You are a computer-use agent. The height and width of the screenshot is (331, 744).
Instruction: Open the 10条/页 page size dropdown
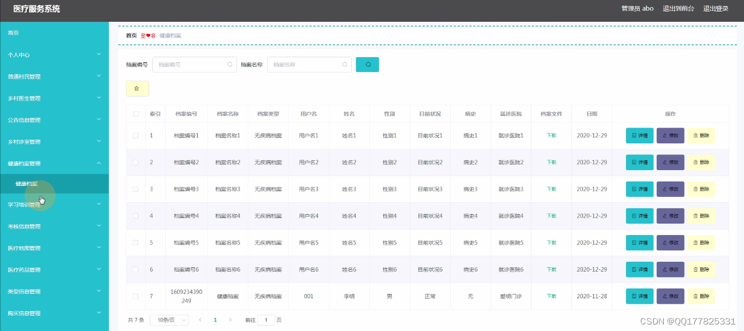[169, 320]
